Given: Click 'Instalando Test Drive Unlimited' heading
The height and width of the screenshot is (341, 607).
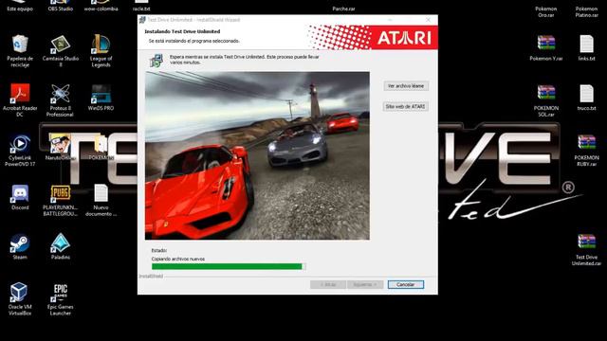Looking at the screenshot, I should click(182, 31).
